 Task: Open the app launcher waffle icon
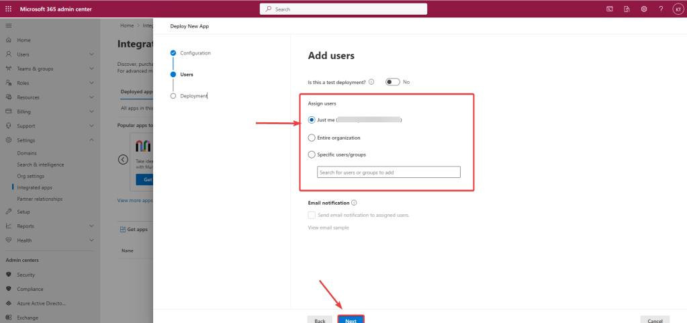pos(9,9)
